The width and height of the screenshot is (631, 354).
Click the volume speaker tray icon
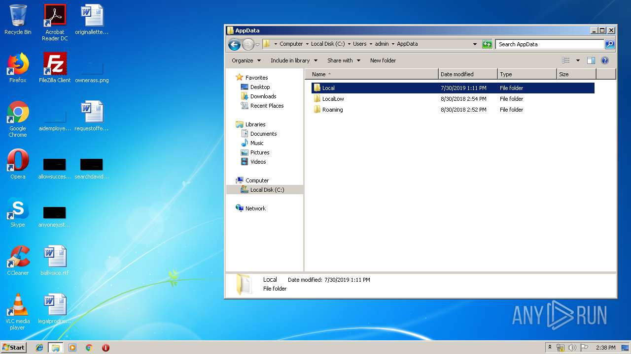point(572,348)
